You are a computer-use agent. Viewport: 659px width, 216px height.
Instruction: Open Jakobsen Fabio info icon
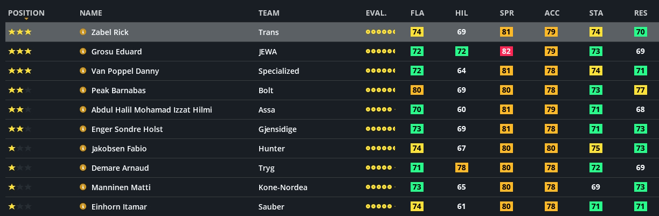coord(83,149)
